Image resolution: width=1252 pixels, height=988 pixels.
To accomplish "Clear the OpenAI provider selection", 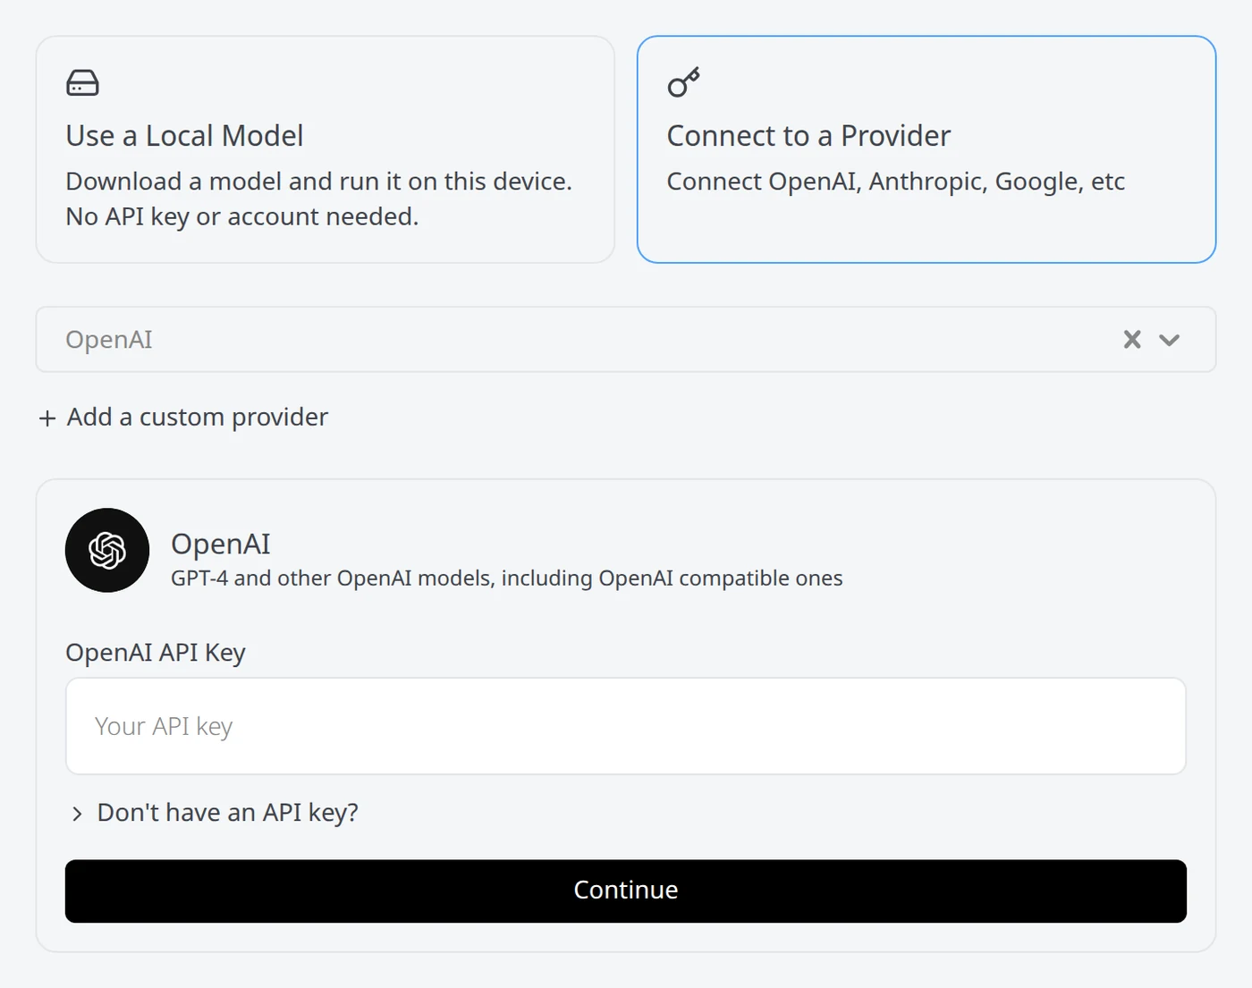I will (x=1132, y=340).
